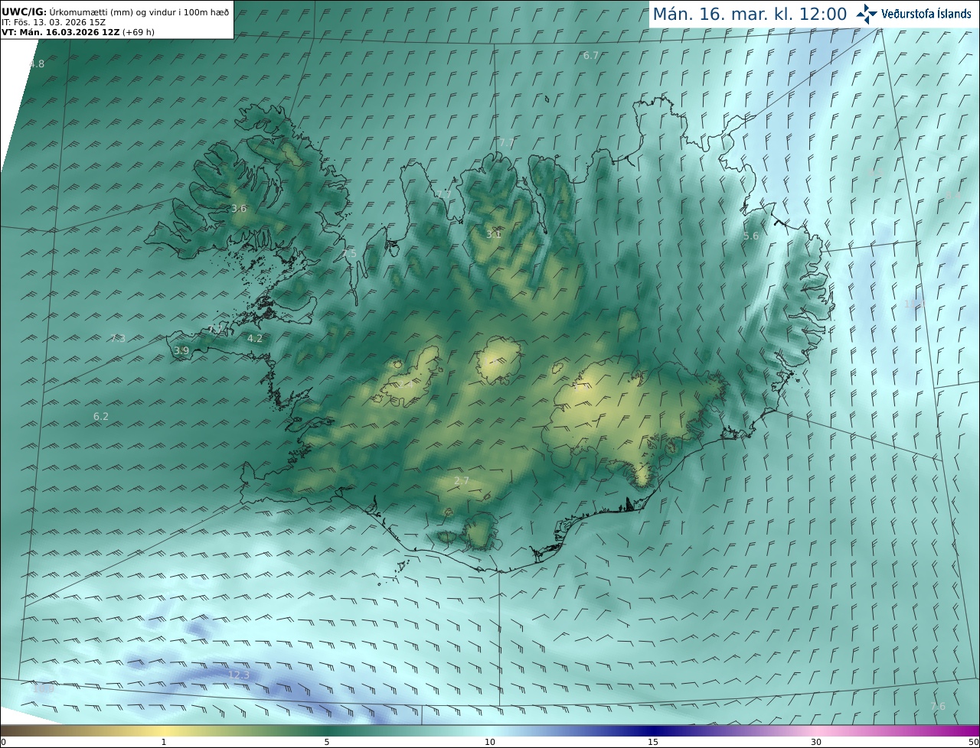Click the 30 label on the colour scale
Image resolution: width=980 pixels, height=748 pixels.
coord(816,742)
